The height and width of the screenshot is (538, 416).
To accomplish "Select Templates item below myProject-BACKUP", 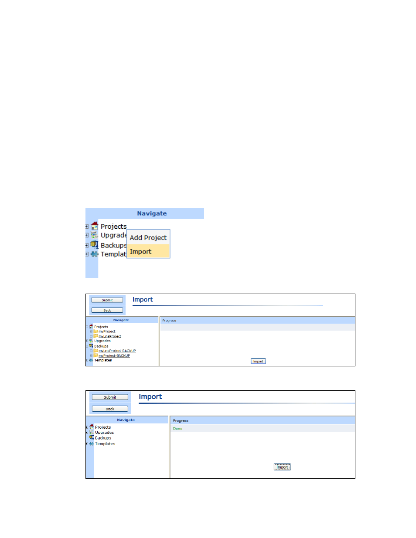I will (103, 360).
